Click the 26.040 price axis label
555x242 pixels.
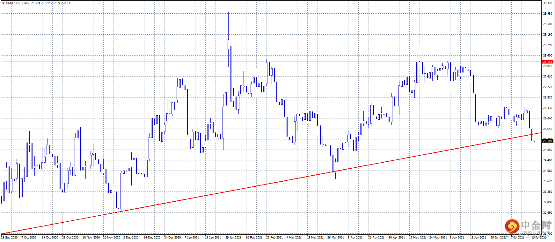pyautogui.click(x=548, y=118)
